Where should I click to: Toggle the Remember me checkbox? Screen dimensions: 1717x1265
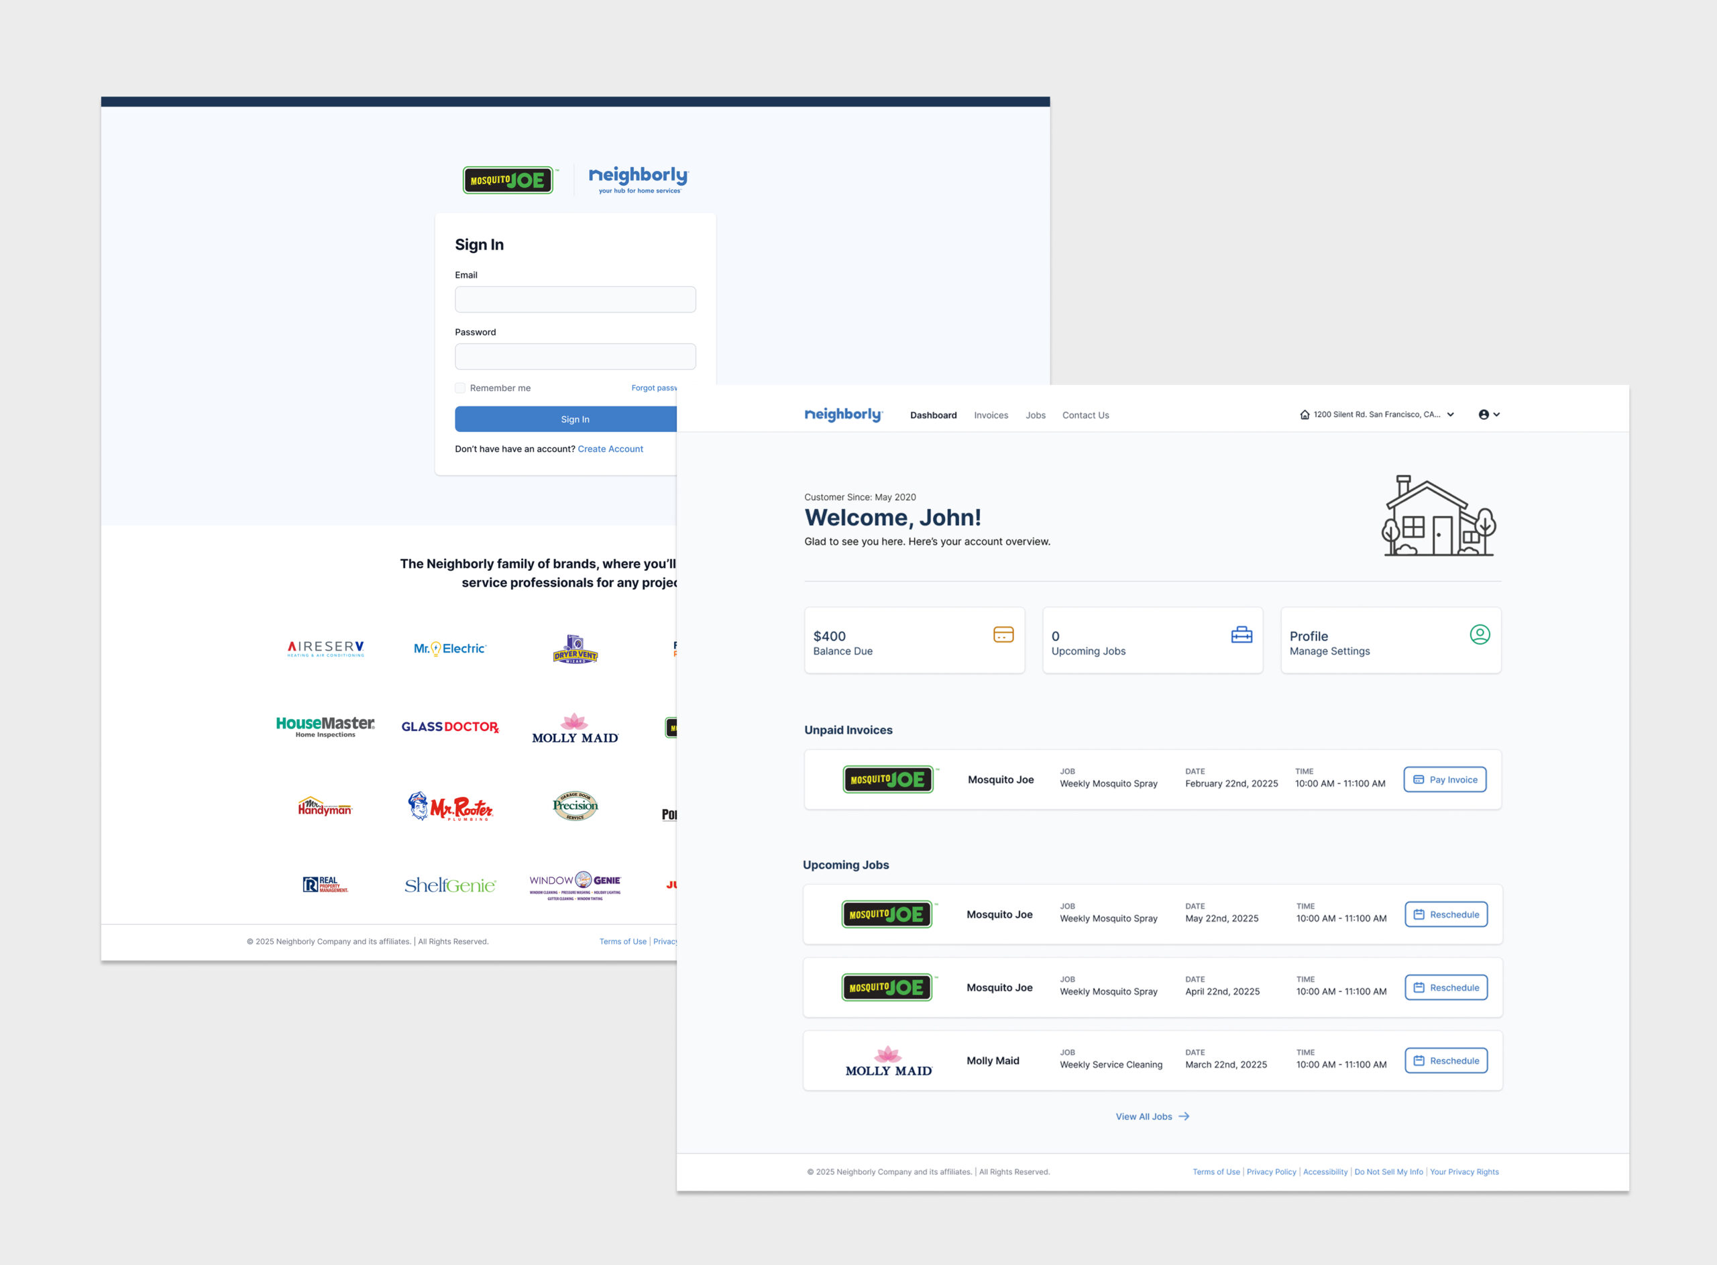(460, 388)
